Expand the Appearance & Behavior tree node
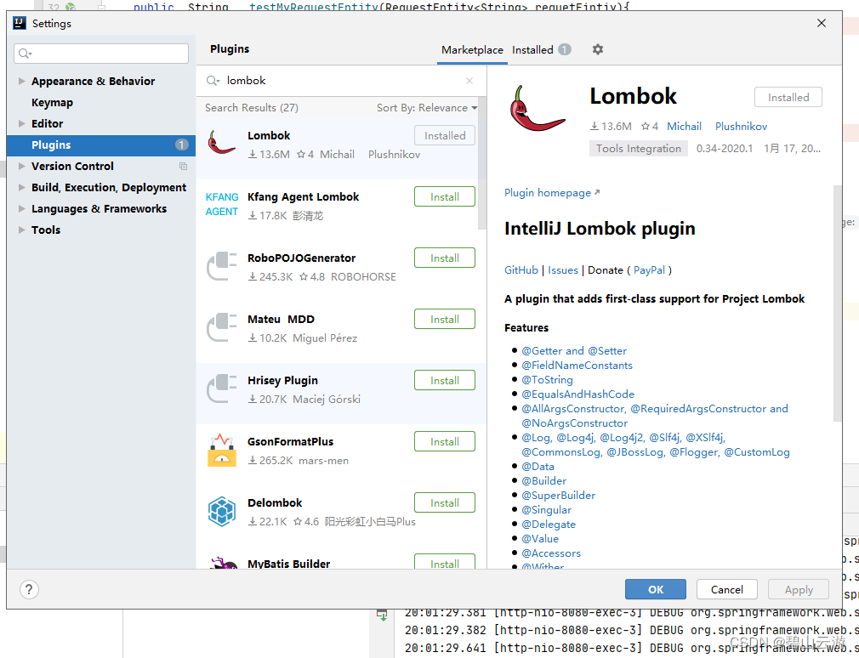Image resolution: width=859 pixels, height=658 pixels. click(x=20, y=81)
